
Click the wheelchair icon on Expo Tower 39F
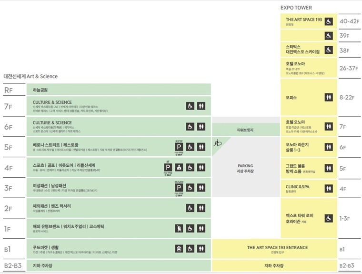[x=329, y=36]
